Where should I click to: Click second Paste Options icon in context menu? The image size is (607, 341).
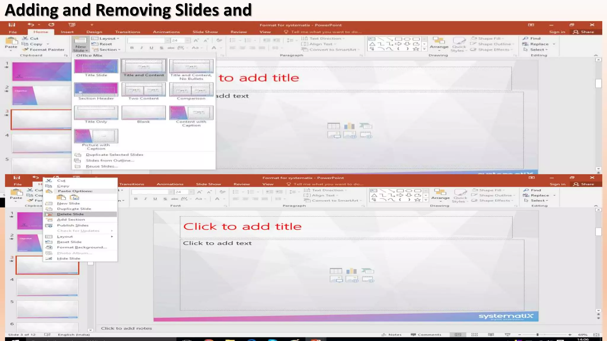coord(74,197)
